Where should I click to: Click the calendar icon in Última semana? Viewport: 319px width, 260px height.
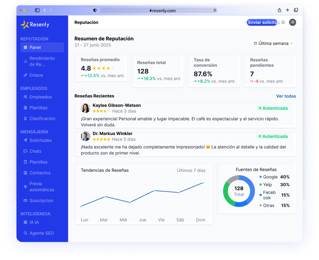pyautogui.click(x=255, y=43)
